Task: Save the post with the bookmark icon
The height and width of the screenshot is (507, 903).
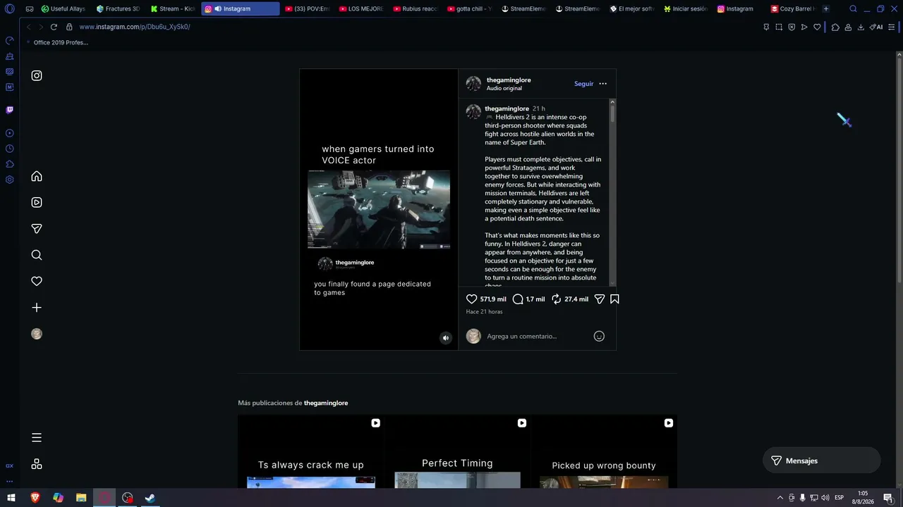Action: (x=614, y=299)
